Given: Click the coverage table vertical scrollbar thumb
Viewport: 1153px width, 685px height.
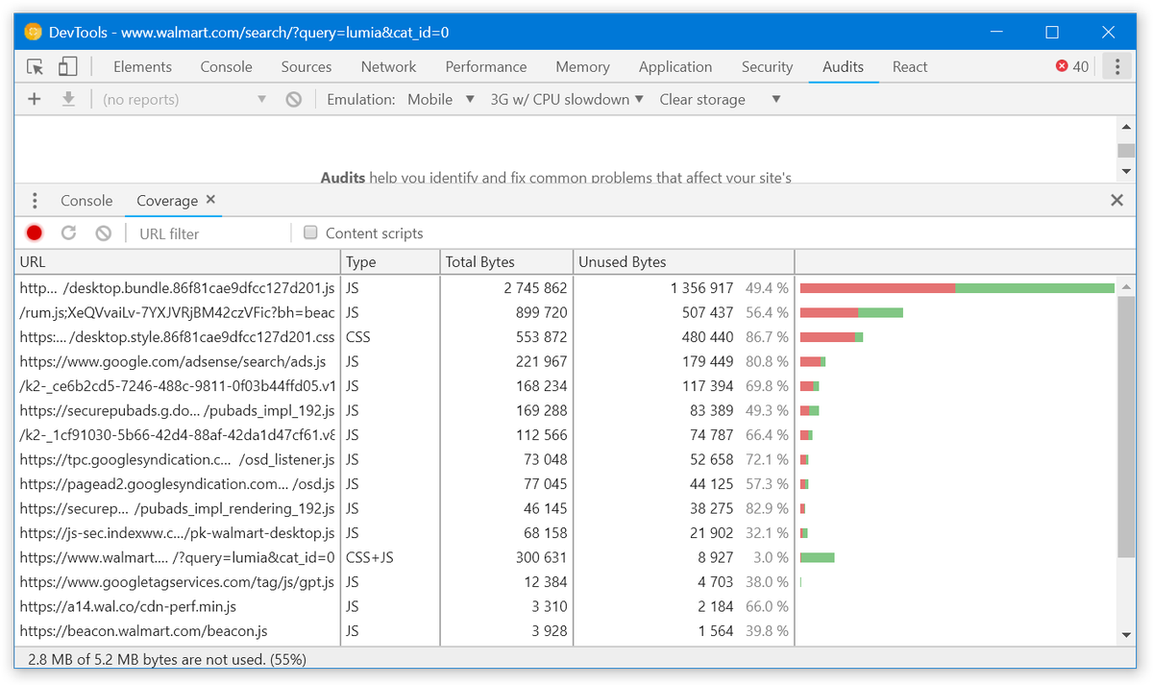Looking at the screenshot, I should [x=1127, y=427].
